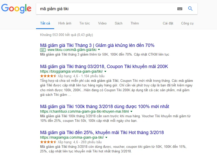Screen dimensions: 217x157
Task: Open the 'Sách' results tab
Action: pyautogui.click(x=118, y=23)
